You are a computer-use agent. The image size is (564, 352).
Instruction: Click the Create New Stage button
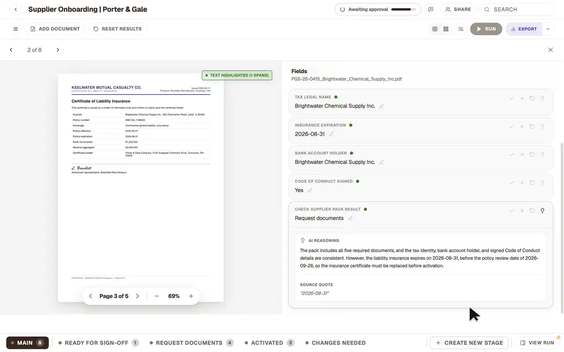(x=469, y=343)
